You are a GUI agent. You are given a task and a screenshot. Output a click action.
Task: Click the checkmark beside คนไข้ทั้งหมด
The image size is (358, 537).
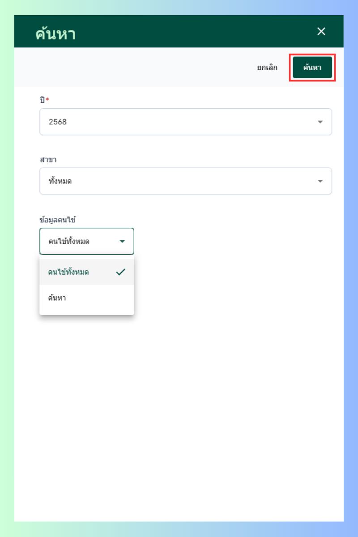coord(120,272)
